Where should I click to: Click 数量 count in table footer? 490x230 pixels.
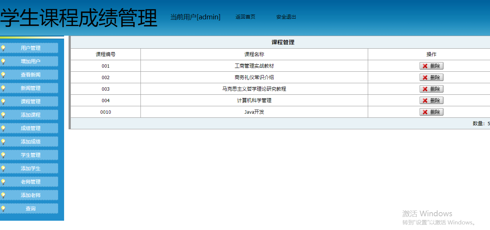pos(481,123)
